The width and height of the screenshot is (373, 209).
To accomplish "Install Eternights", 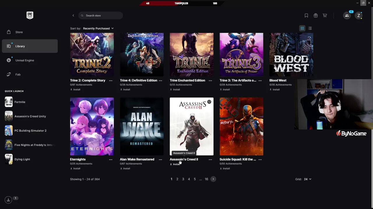I will tap(75, 168).
